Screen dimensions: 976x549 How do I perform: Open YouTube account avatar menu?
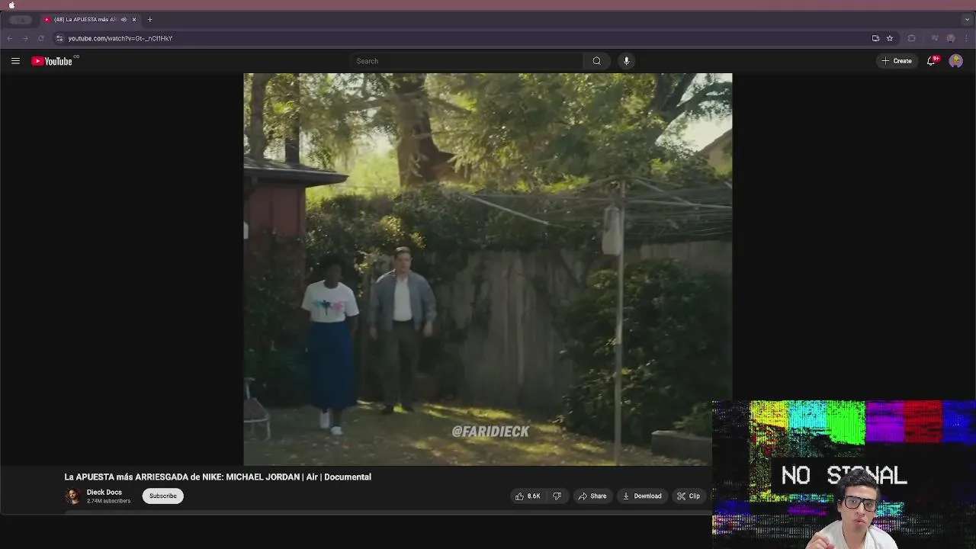955,61
